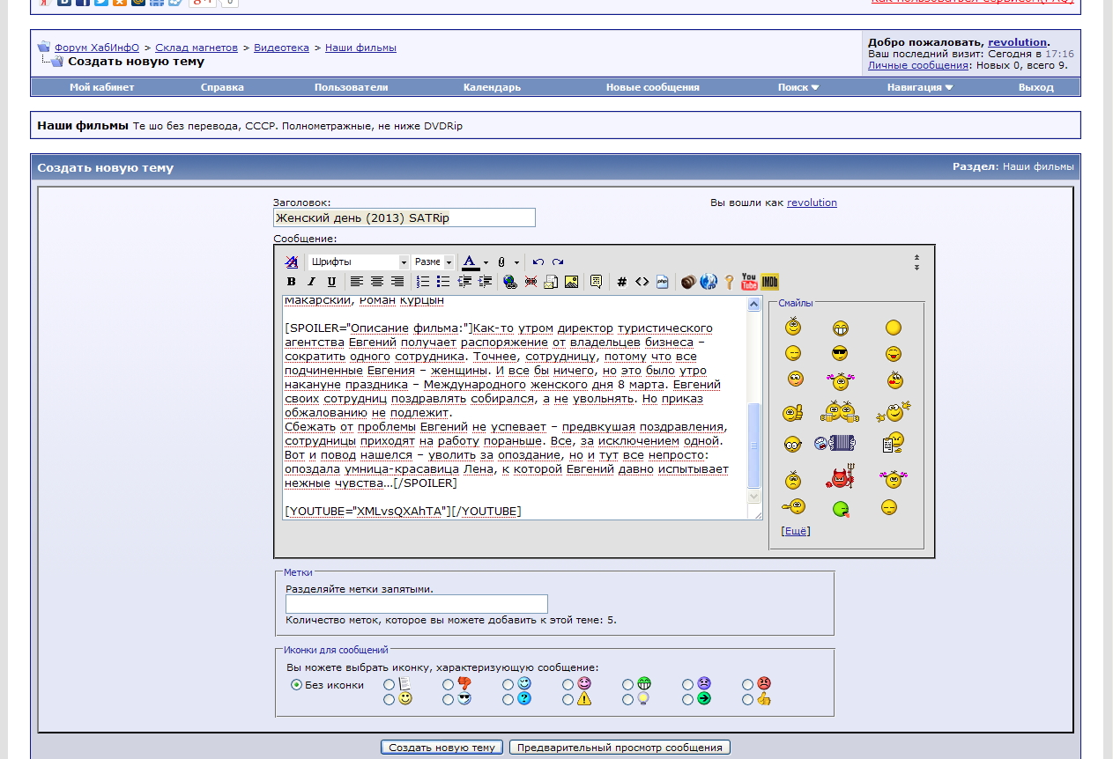The image size is (1113, 759).
Task: Select the warning triangle post icon
Action: pos(568,699)
